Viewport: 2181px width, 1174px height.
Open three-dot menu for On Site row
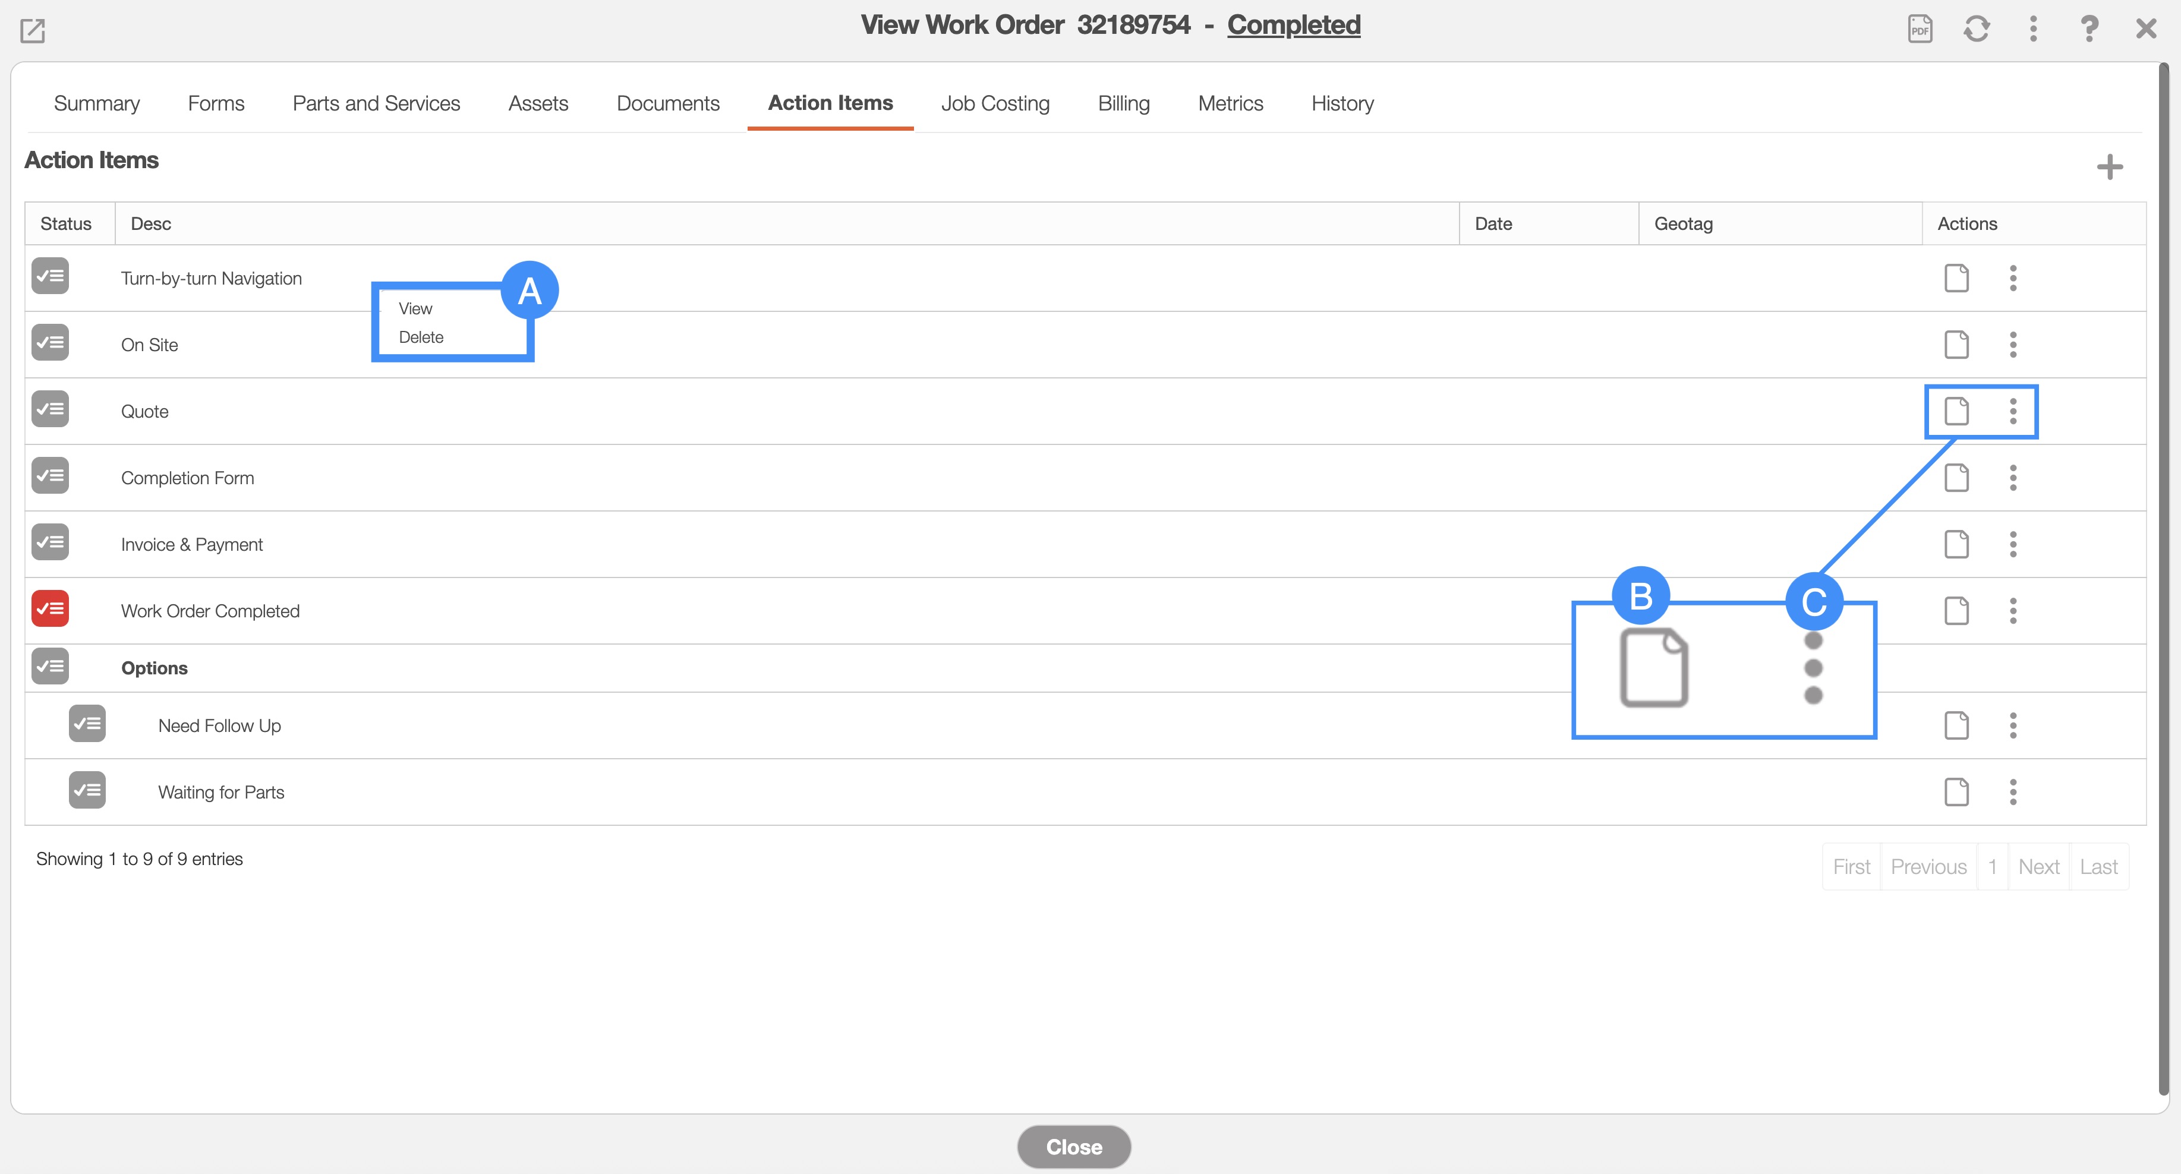click(x=2012, y=345)
